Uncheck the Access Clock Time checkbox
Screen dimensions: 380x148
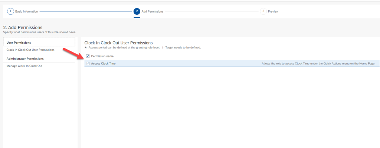tap(88, 64)
